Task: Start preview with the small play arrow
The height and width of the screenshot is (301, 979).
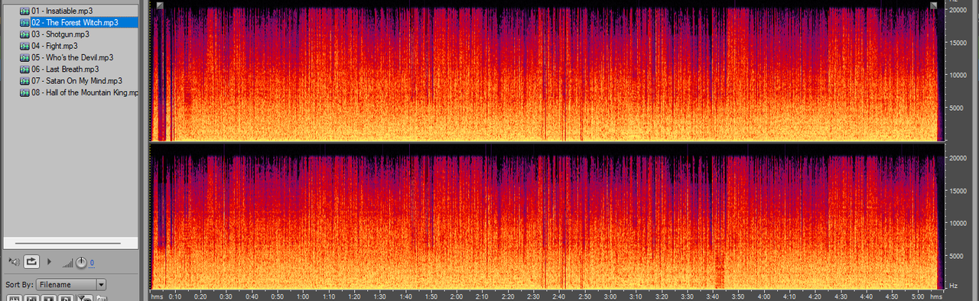Action: click(x=50, y=261)
